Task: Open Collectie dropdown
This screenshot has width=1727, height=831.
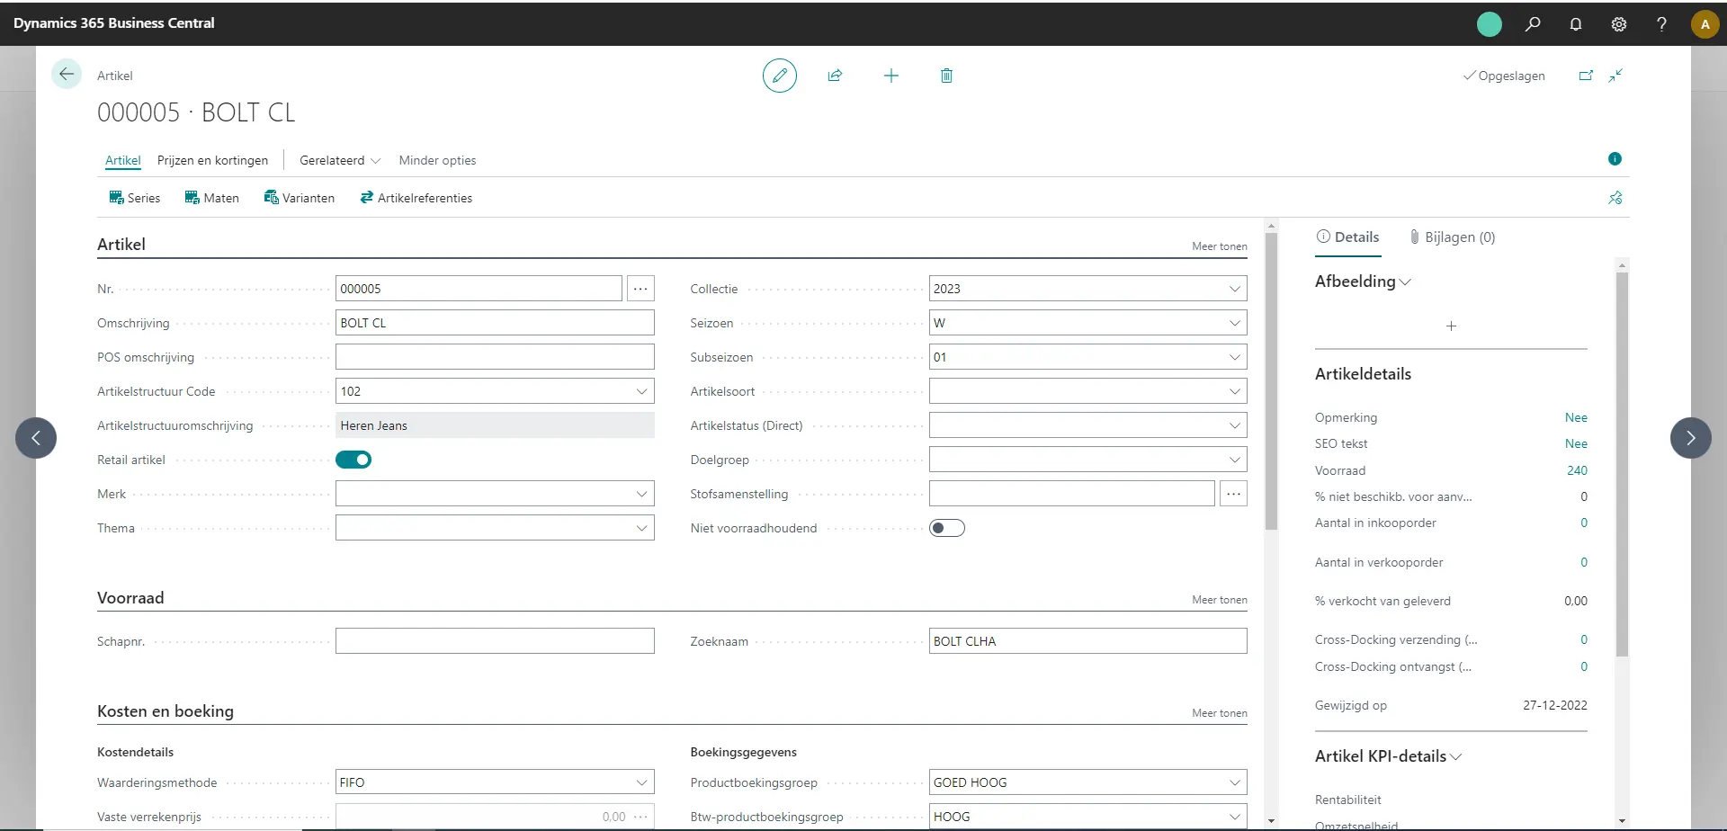Action: [1234, 289]
